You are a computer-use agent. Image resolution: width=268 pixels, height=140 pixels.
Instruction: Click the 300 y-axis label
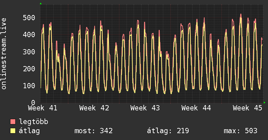(x=29, y=52)
